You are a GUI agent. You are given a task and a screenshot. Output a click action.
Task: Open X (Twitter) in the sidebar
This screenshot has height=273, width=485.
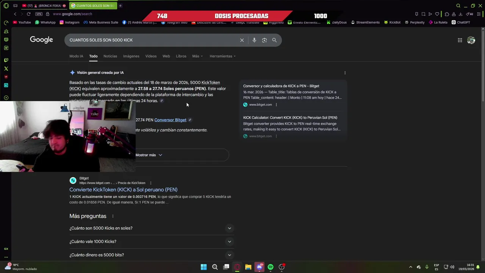tap(6, 69)
